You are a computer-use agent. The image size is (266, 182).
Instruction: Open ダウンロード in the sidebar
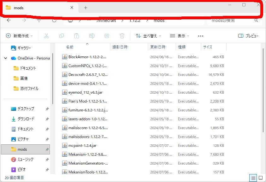click(x=26, y=119)
